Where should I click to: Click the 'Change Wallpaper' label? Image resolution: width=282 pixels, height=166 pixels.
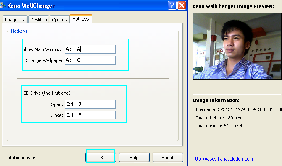44,60
